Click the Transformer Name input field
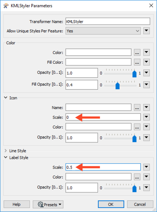The height and width of the screenshot is (212, 157). [x=108, y=21]
